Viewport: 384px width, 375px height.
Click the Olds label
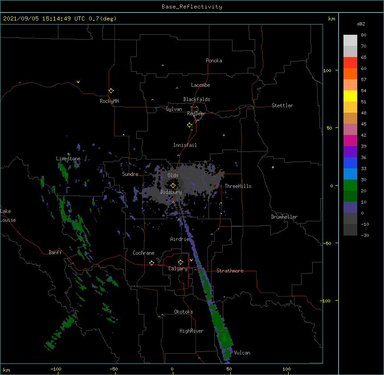click(173, 175)
